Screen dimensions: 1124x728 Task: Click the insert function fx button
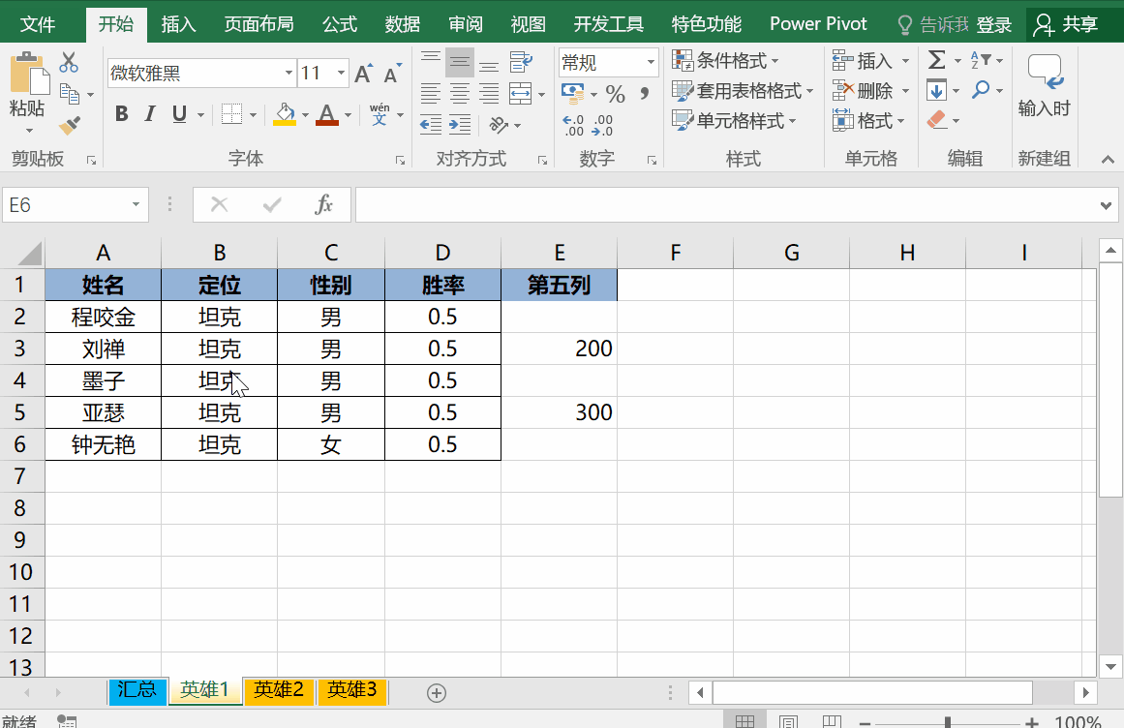click(324, 205)
